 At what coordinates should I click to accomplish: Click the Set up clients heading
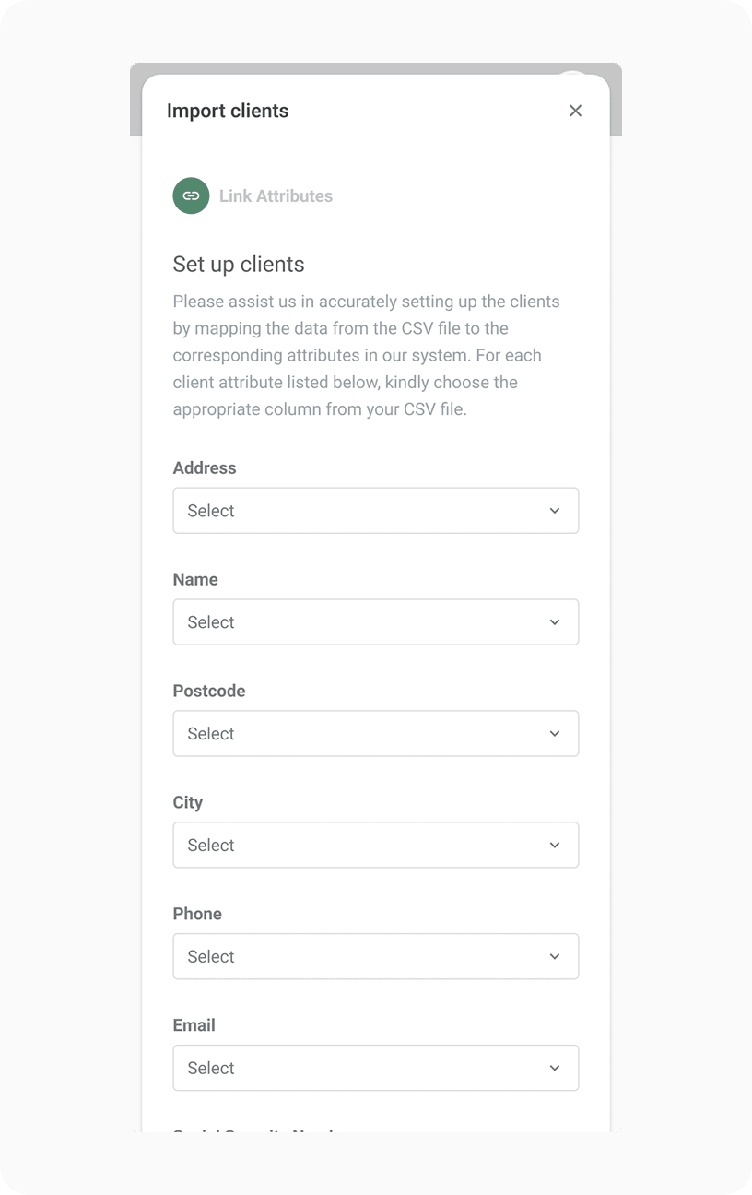(x=239, y=265)
